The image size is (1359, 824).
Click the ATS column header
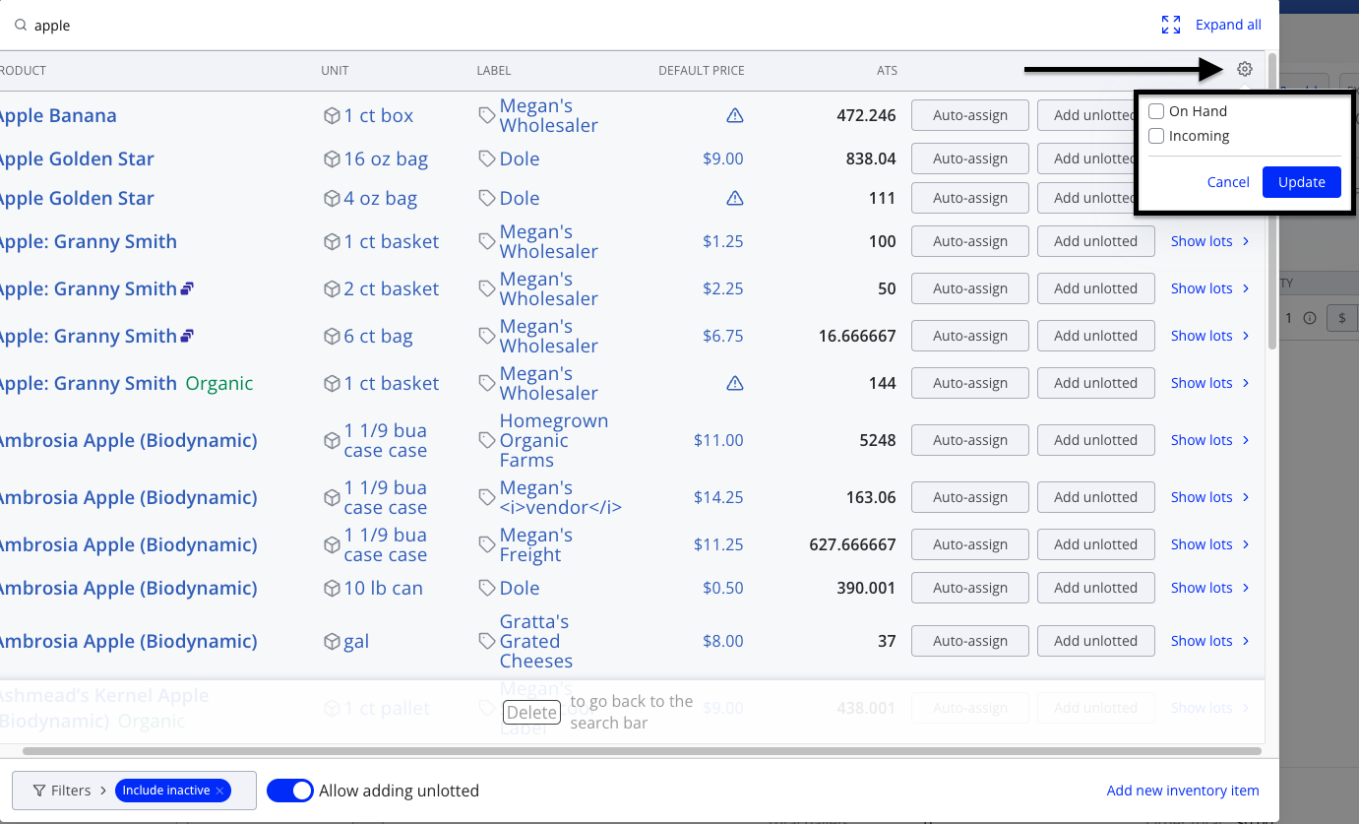point(887,71)
